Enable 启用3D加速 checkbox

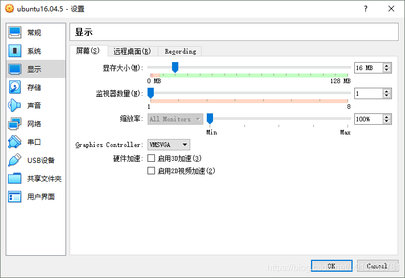151,158
